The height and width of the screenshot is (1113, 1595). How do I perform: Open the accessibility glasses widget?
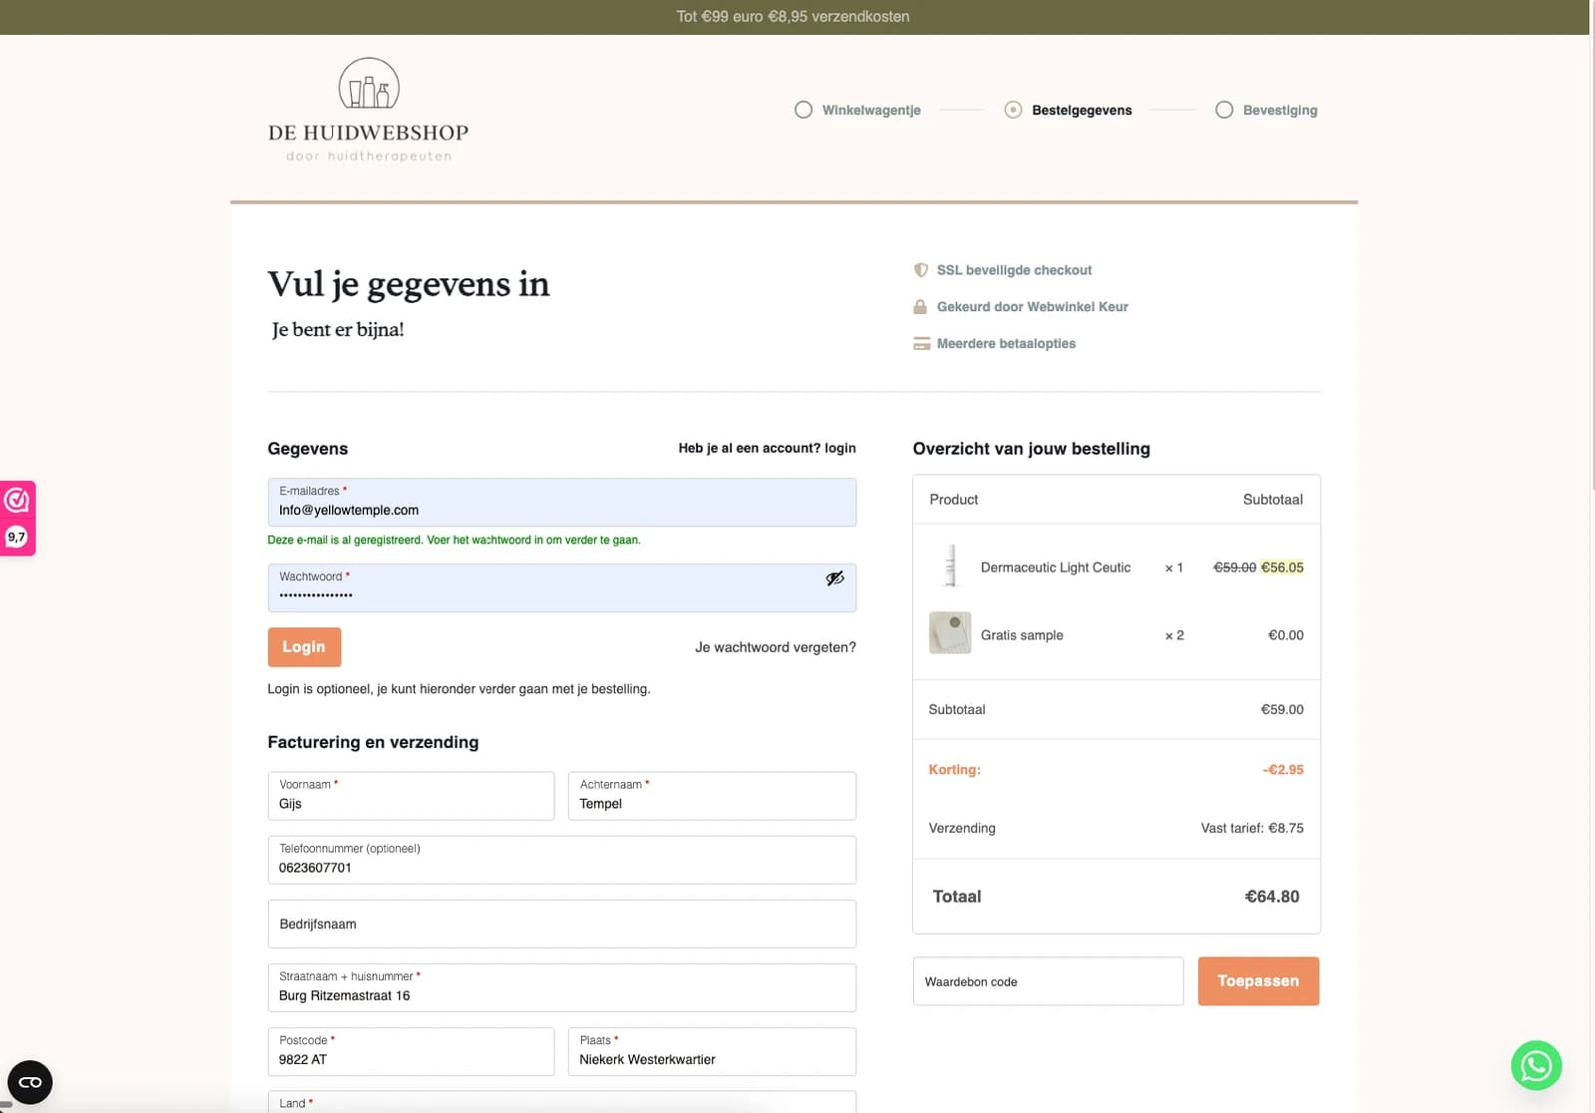tap(30, 1082)
